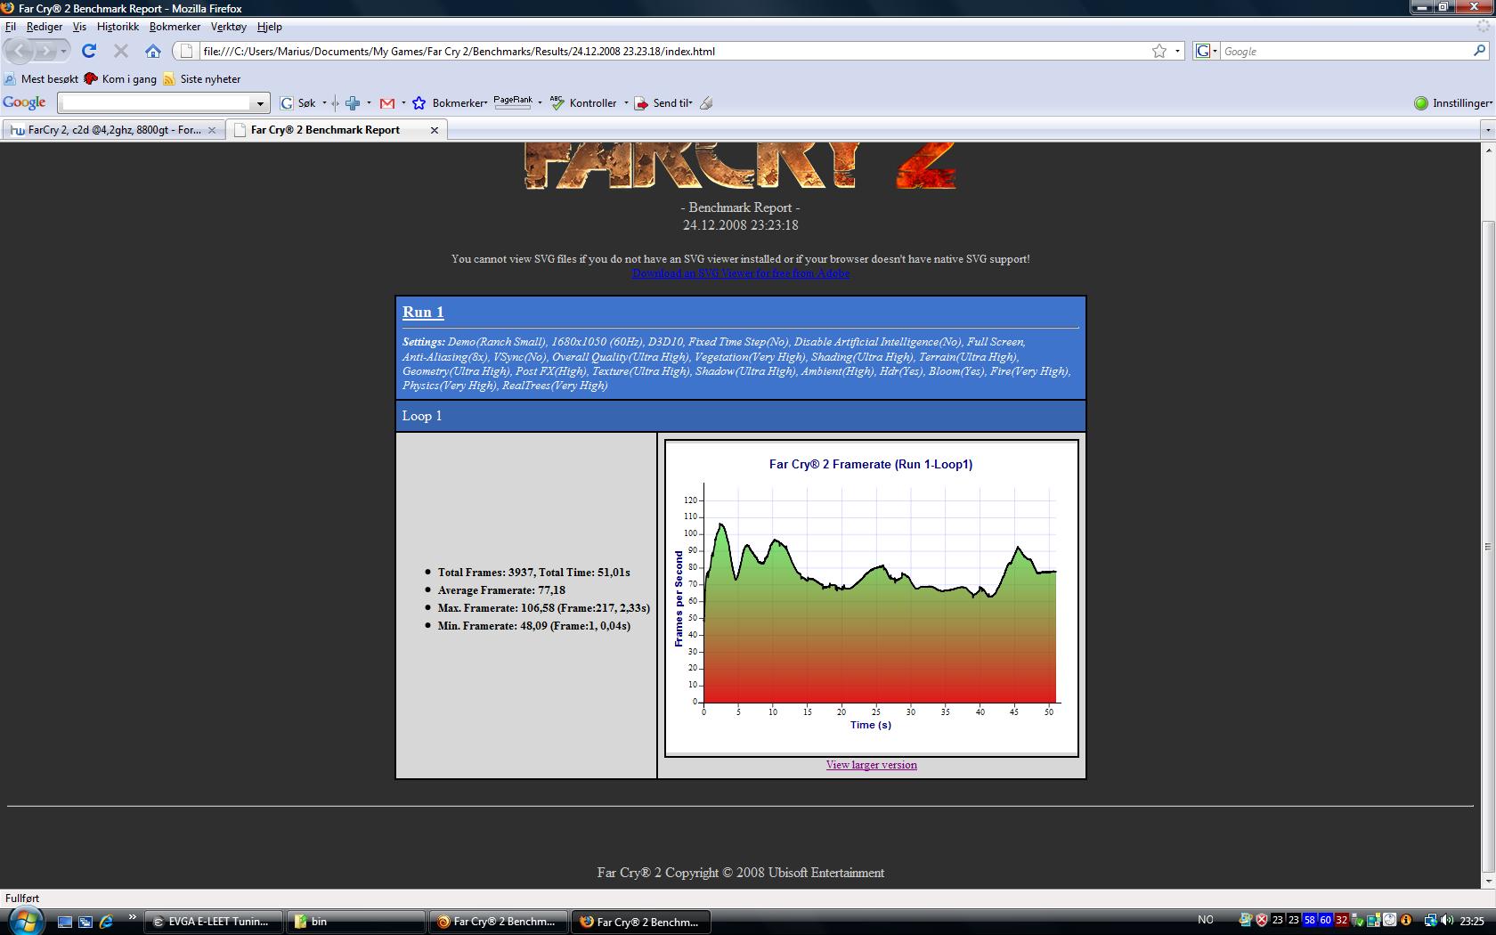Switch to the orange-icon Far Cry 2 Benchmark taskbar item
The image size is (1496, 935).
pos(499,922)
